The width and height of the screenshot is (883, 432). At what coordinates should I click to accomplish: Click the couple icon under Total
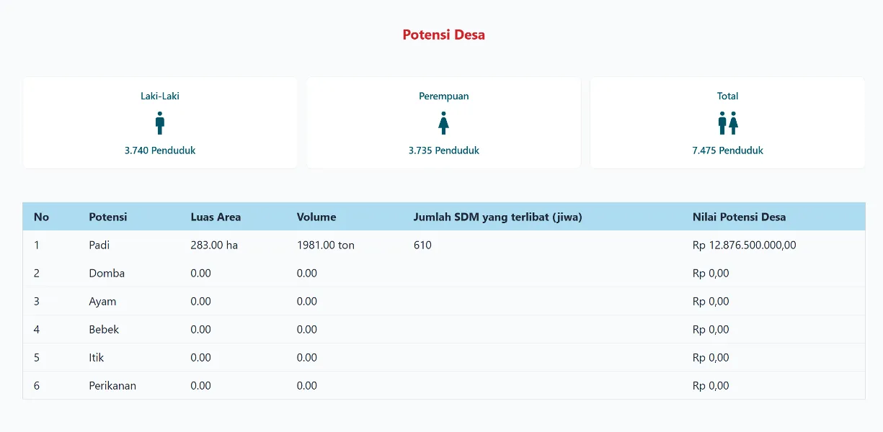(x=728, y=123)
